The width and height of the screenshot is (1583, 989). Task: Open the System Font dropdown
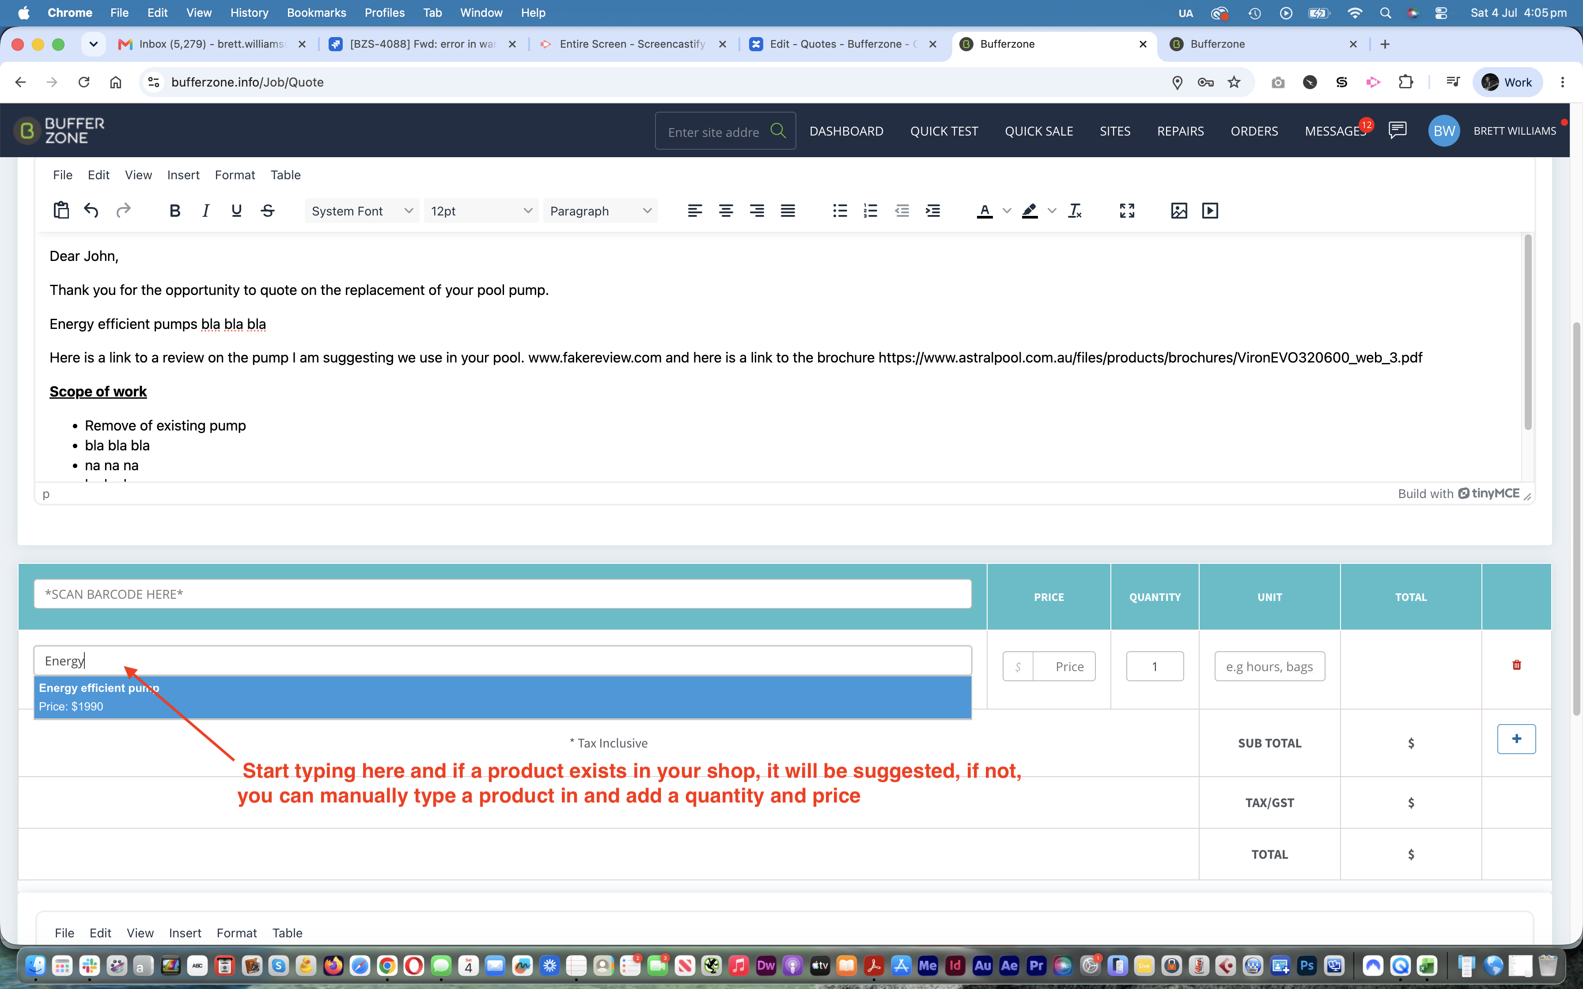[x=362, y=211]
